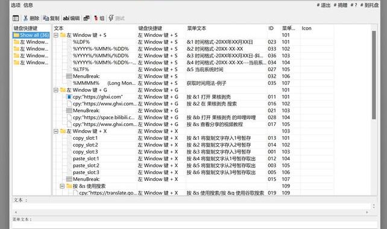387x229 pixels.
Task: Click the ID cell 017
Action: click(x=272, y=124)
